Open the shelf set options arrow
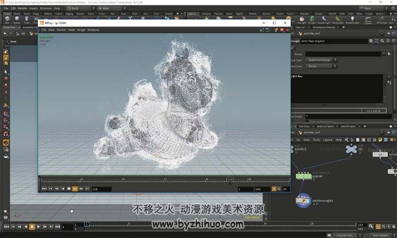The image size is (397, 238). (182, 14)
